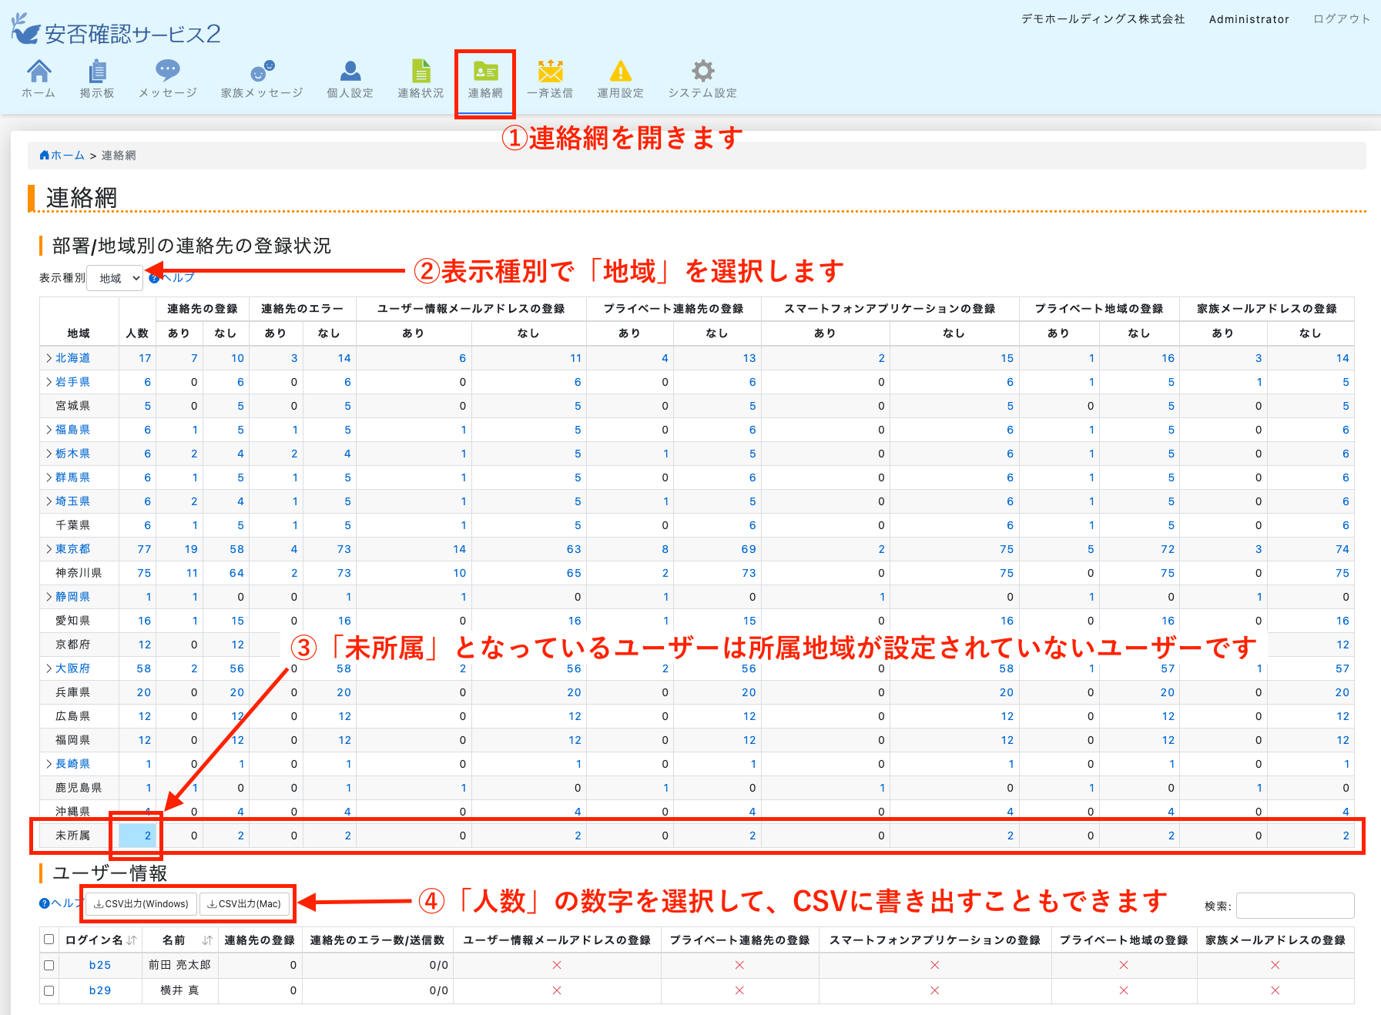The width and height of the screenshot is (1381, 1015).
Task: Click 鹿児島県 row label
Action: [79, 788]
